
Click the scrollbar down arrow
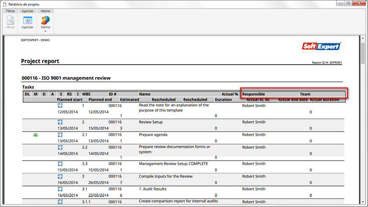[363, 202]
